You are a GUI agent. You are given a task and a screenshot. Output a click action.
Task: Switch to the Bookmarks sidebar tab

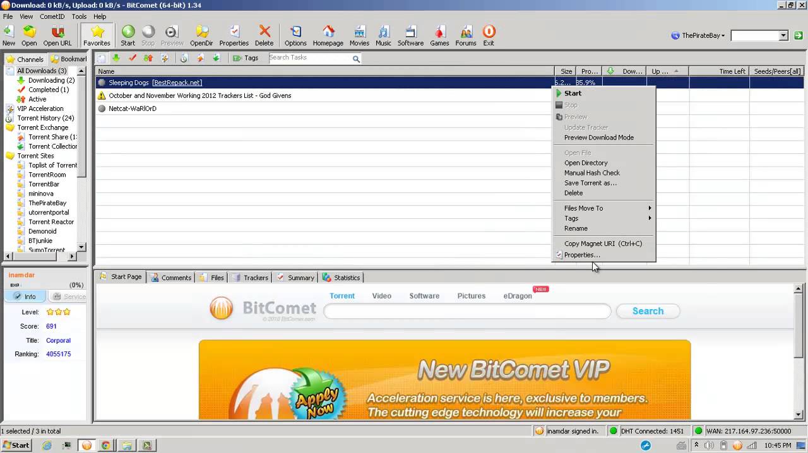click(x=68, y=59)
